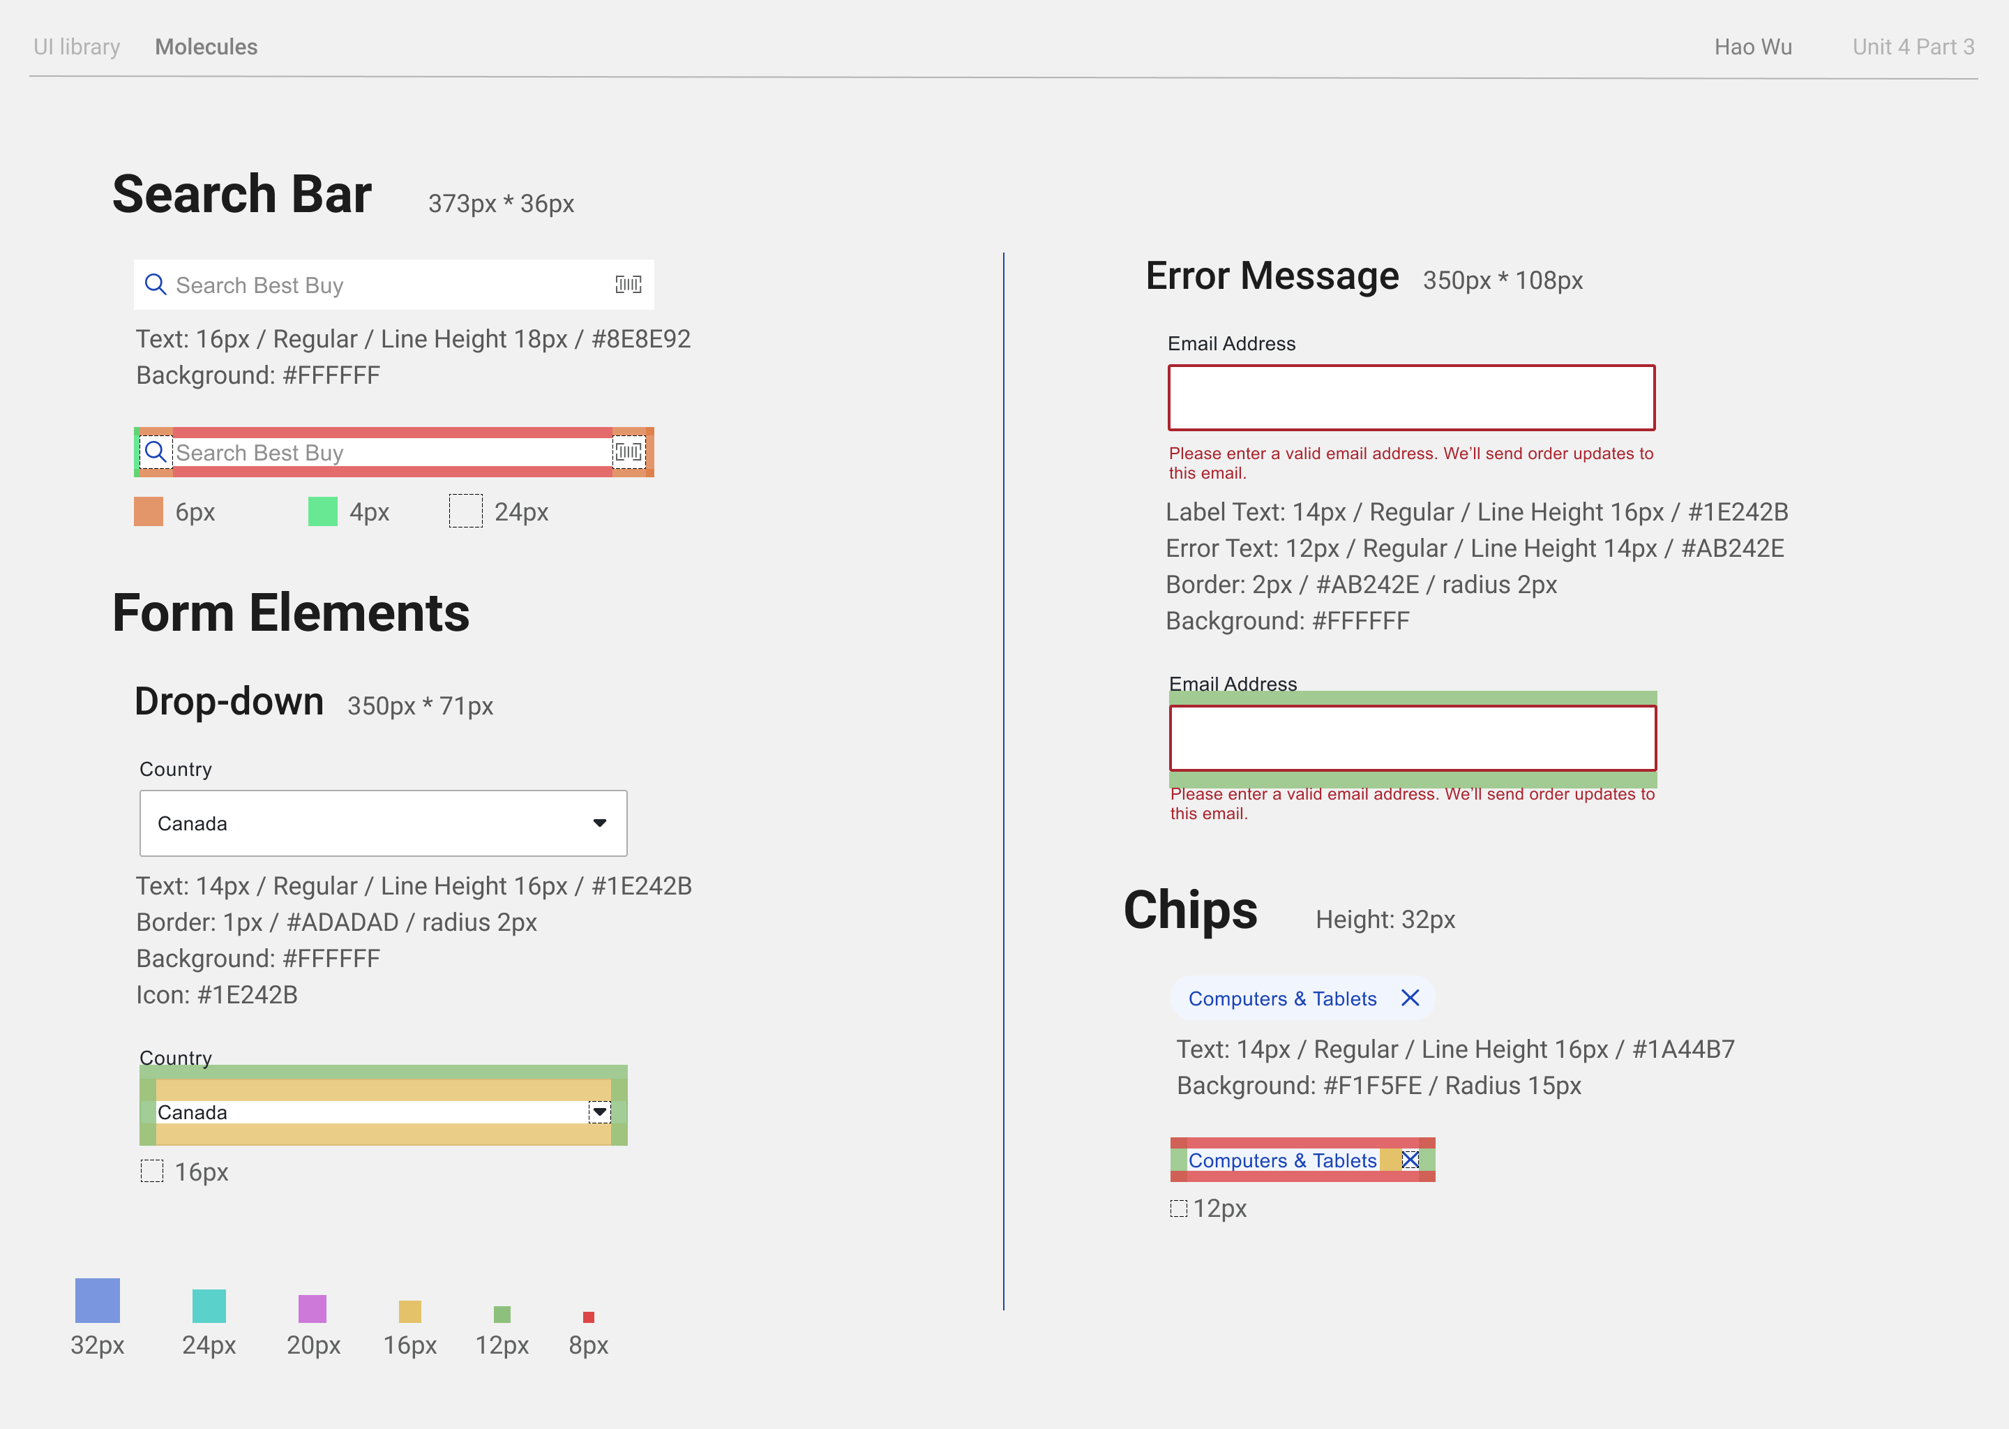Click barcode icon in the annotated search bar

(x=628, y=452)
